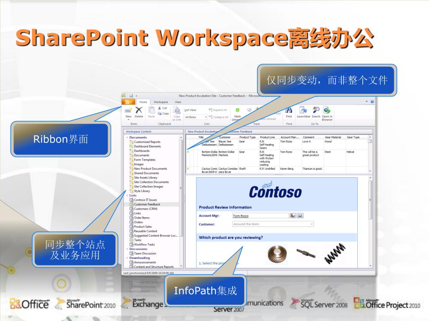This screenshot has width=429, height=321.
Task: Open the Customer Feedback list
Action: tap(147, 204)
